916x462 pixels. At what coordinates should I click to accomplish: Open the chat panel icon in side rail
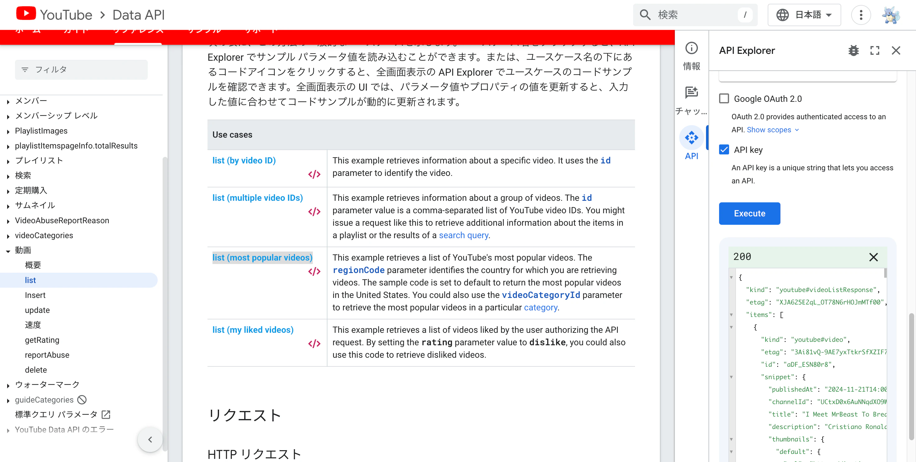(691, 93)
